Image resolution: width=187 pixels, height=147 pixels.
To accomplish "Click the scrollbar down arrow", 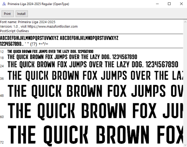I will [185, 145].
